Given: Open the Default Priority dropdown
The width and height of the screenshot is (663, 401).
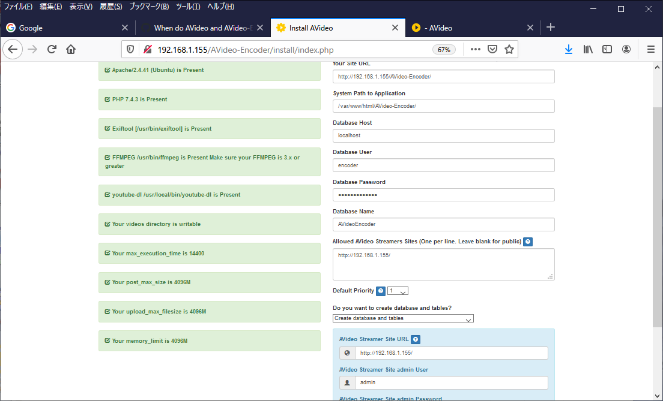Looking at the screenshot, I should pos(398,291).
